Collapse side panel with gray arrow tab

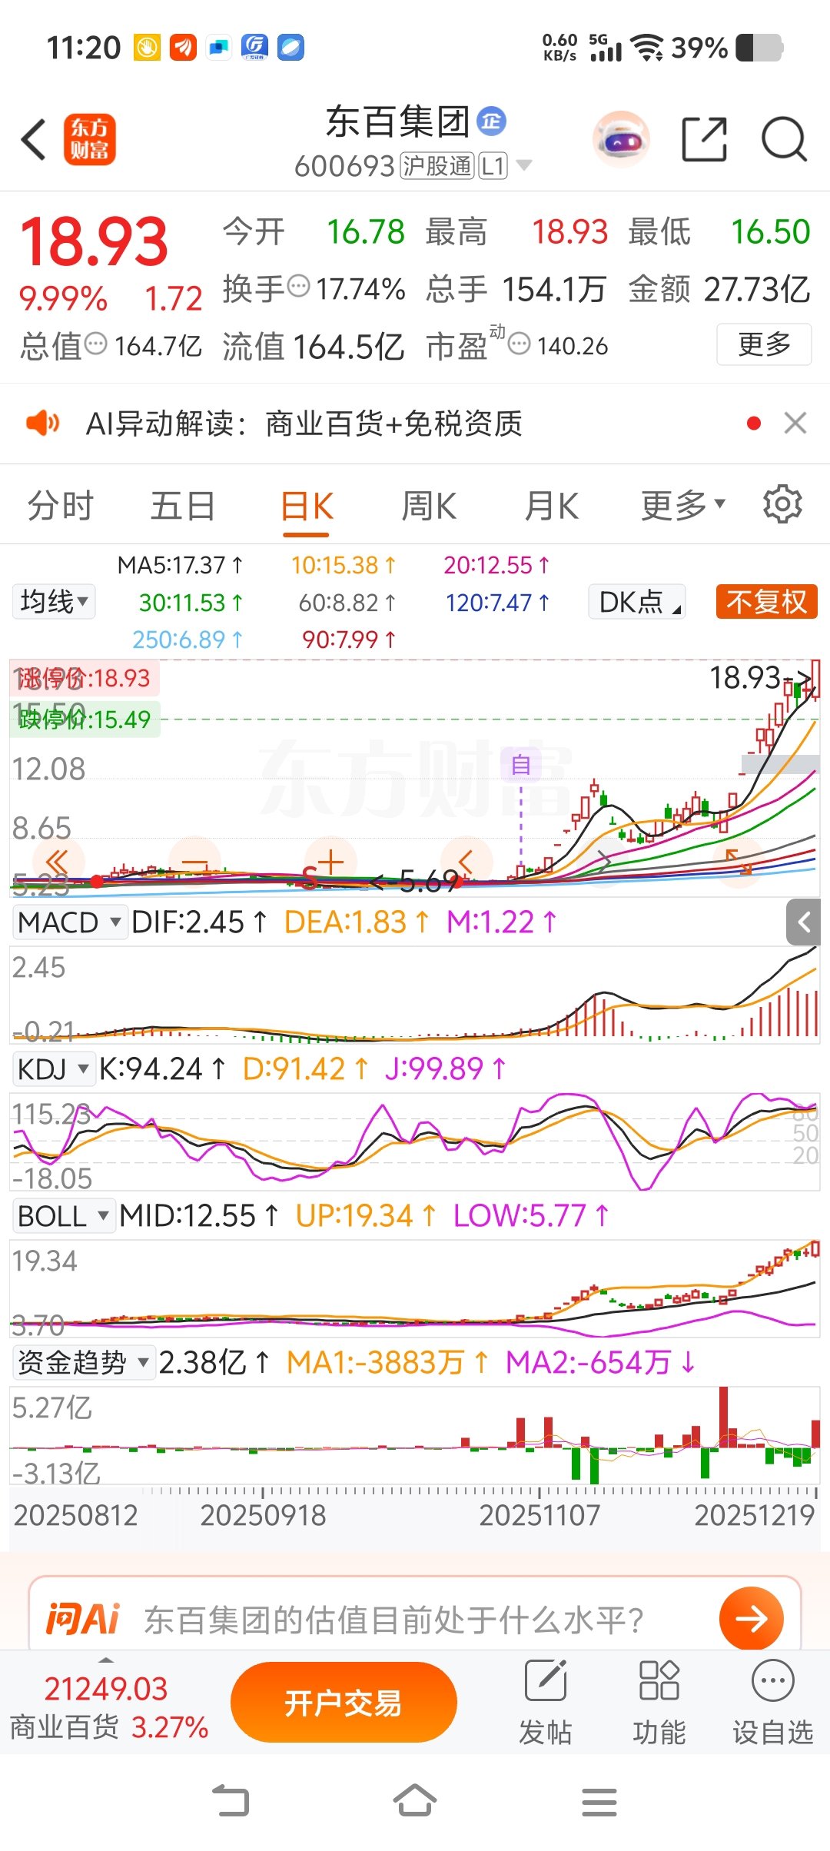[805, 922]
